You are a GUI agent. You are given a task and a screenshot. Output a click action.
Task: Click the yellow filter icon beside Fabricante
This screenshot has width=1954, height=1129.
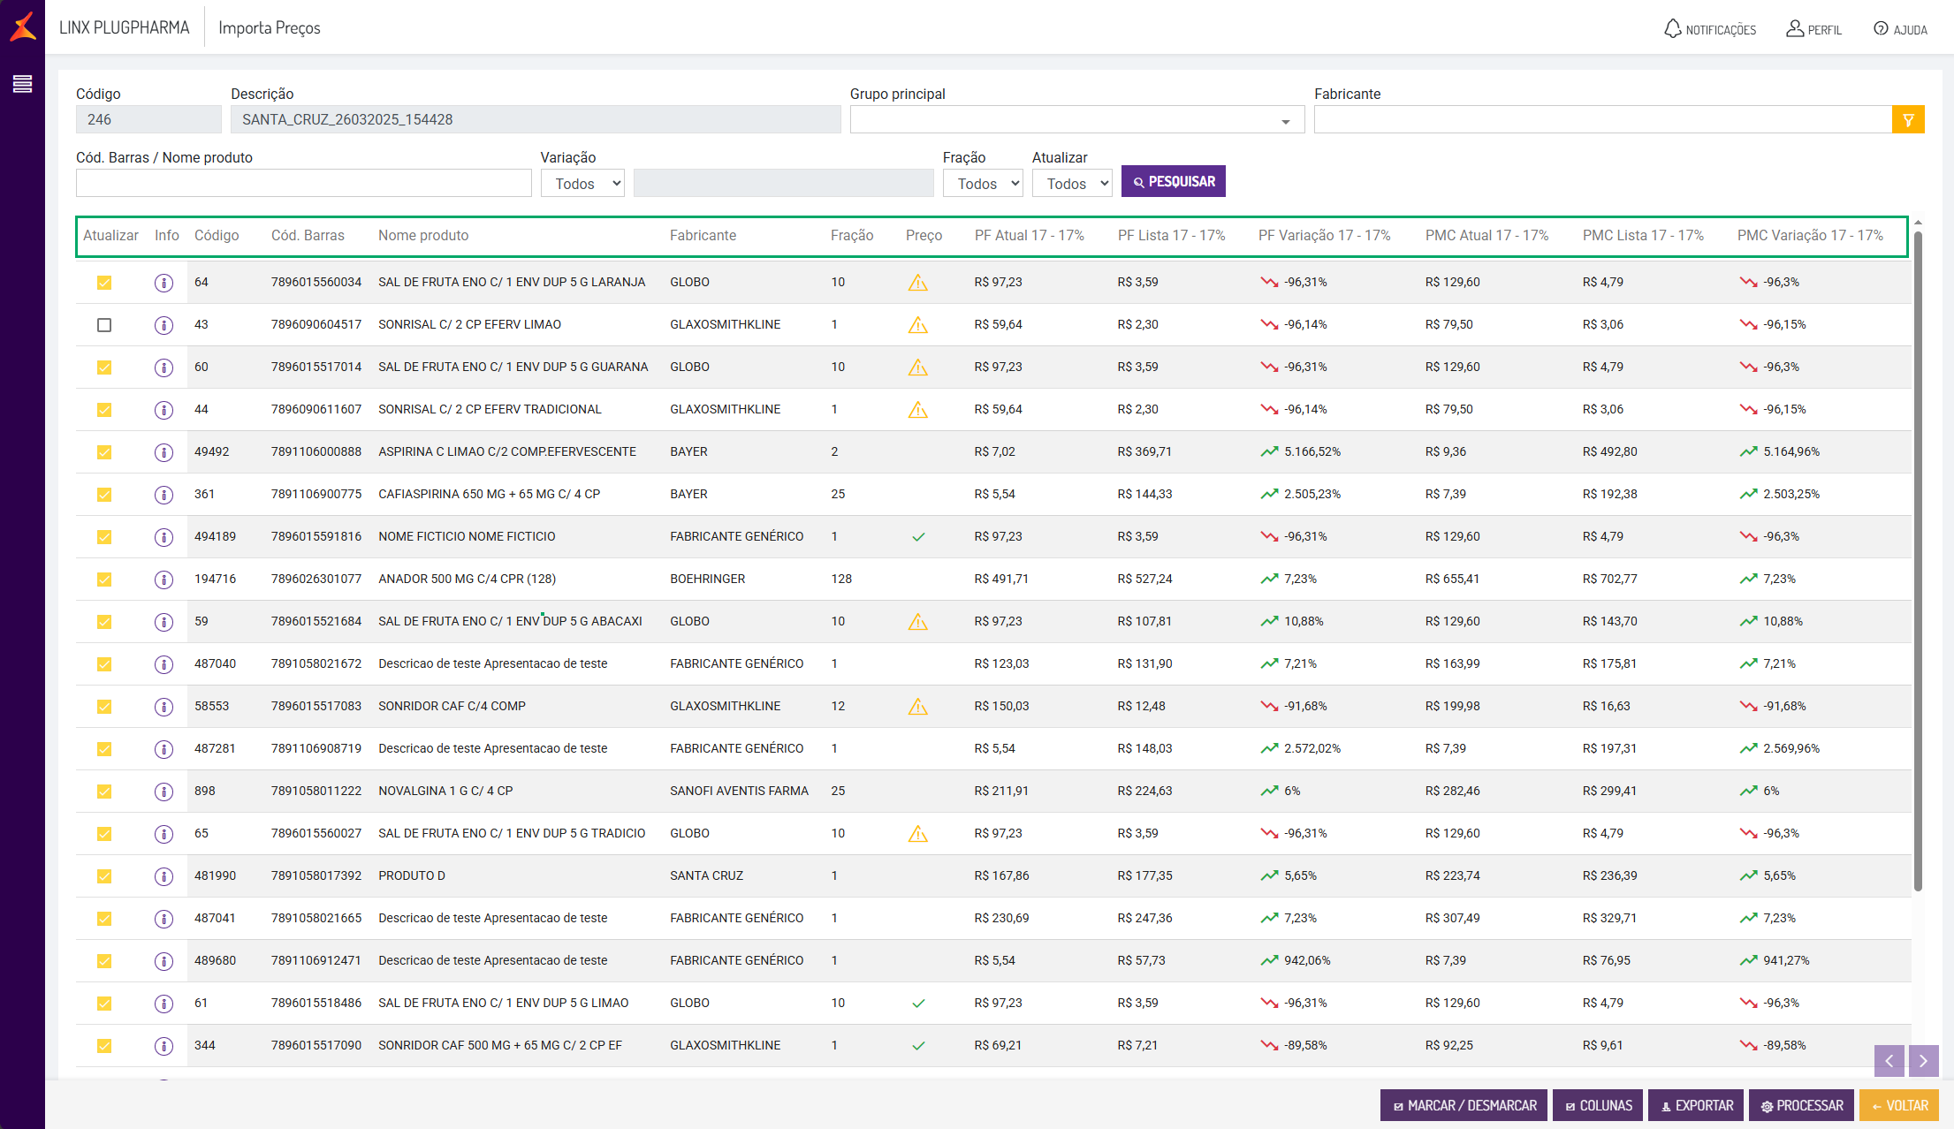coord(1908,119)
